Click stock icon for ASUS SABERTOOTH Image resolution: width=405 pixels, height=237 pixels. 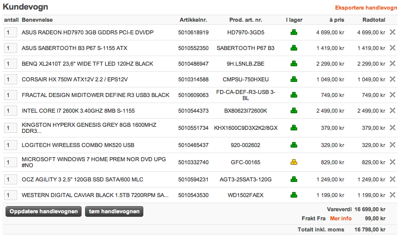coord(294,48)
